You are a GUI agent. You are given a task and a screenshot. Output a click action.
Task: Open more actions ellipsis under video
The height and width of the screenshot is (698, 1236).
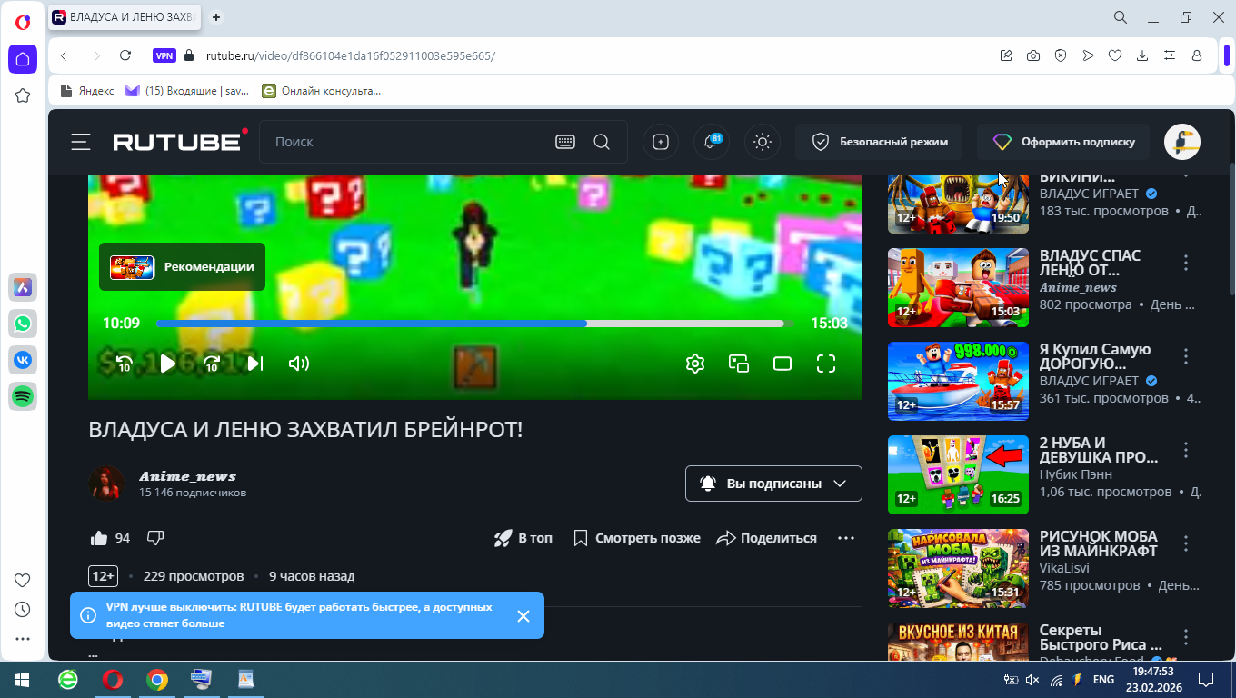click(846, 538)
